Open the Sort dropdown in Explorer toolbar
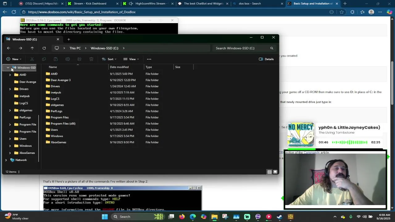The width and height of the screenshot is (395, 222). (109, 59)
